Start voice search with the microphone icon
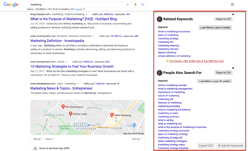This screenshot has height=151, width=248. click(135, 5)
